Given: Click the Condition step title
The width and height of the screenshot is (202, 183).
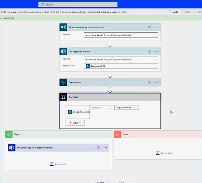Looking at the screenshot, I should point(74,97).
